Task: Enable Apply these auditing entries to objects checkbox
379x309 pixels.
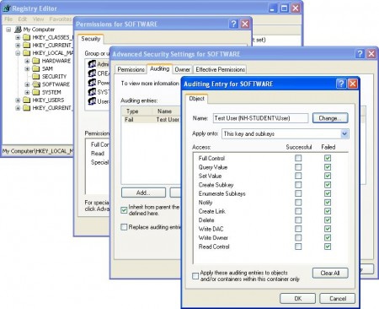Action: (x=195, y=276)
